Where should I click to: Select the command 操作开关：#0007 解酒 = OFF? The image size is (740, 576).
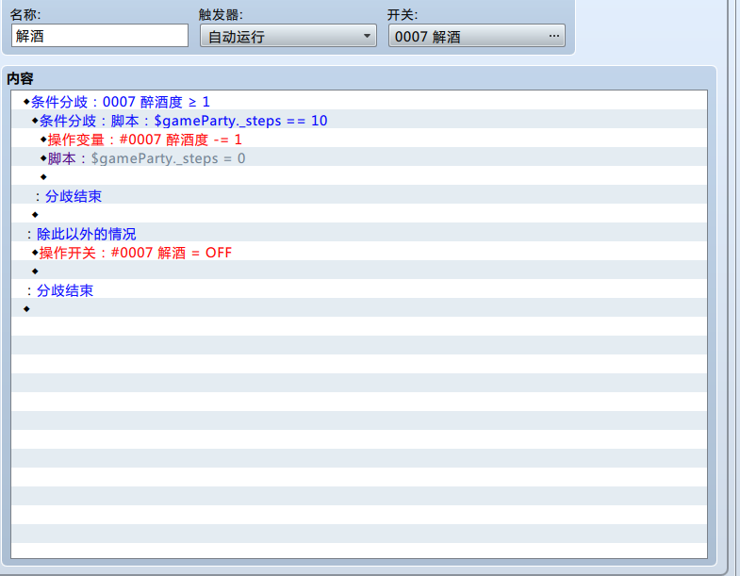358,253
